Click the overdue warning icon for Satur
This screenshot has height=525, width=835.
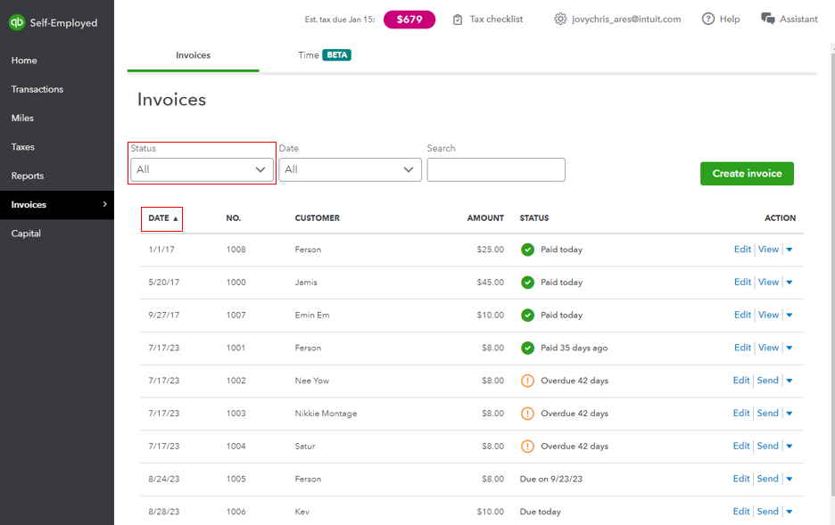tap(527, 447)
